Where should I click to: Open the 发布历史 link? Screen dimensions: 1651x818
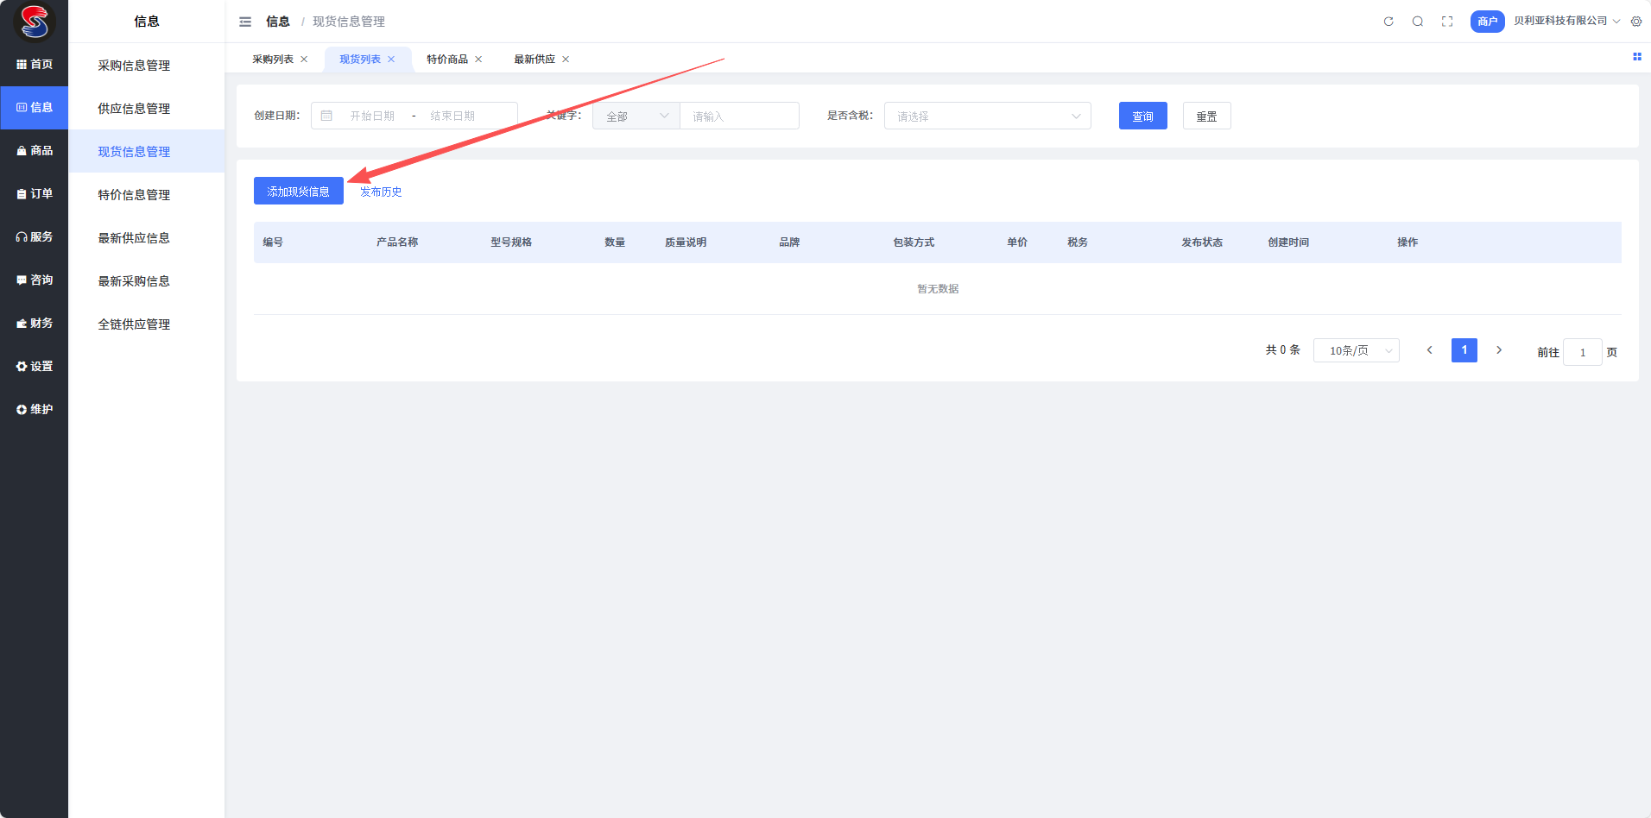(x=381, y=192)
